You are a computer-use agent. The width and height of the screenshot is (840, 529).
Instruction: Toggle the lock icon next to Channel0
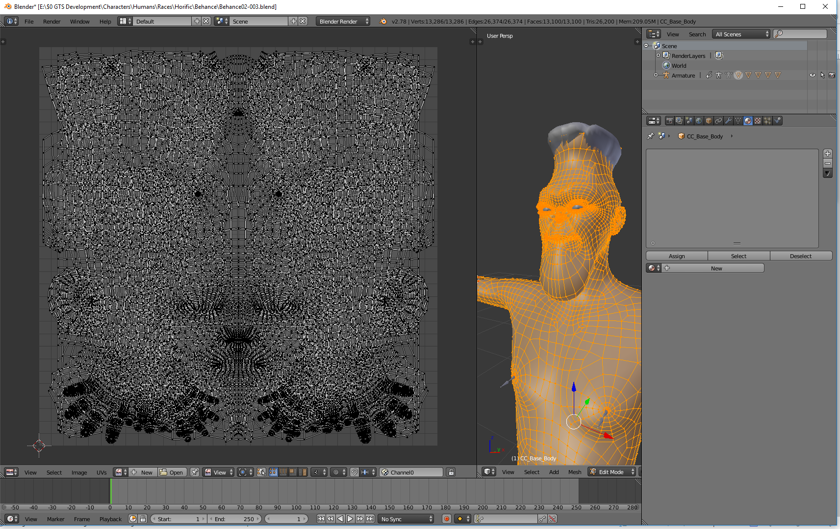[x=451, y=472]
